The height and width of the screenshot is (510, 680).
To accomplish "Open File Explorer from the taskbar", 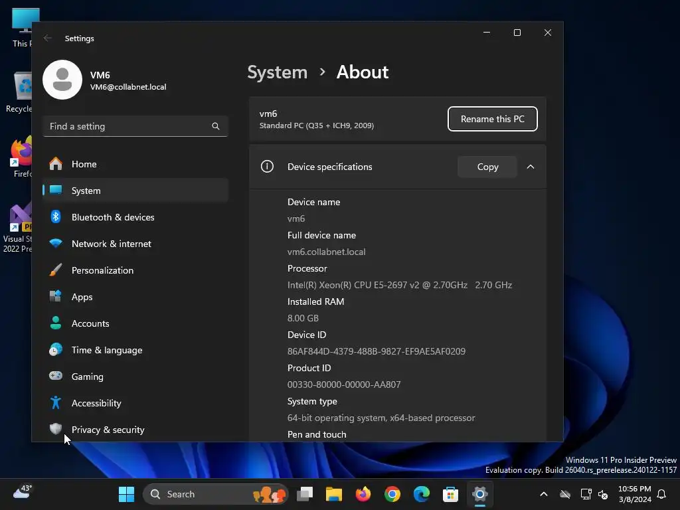I will click(334, 494).
